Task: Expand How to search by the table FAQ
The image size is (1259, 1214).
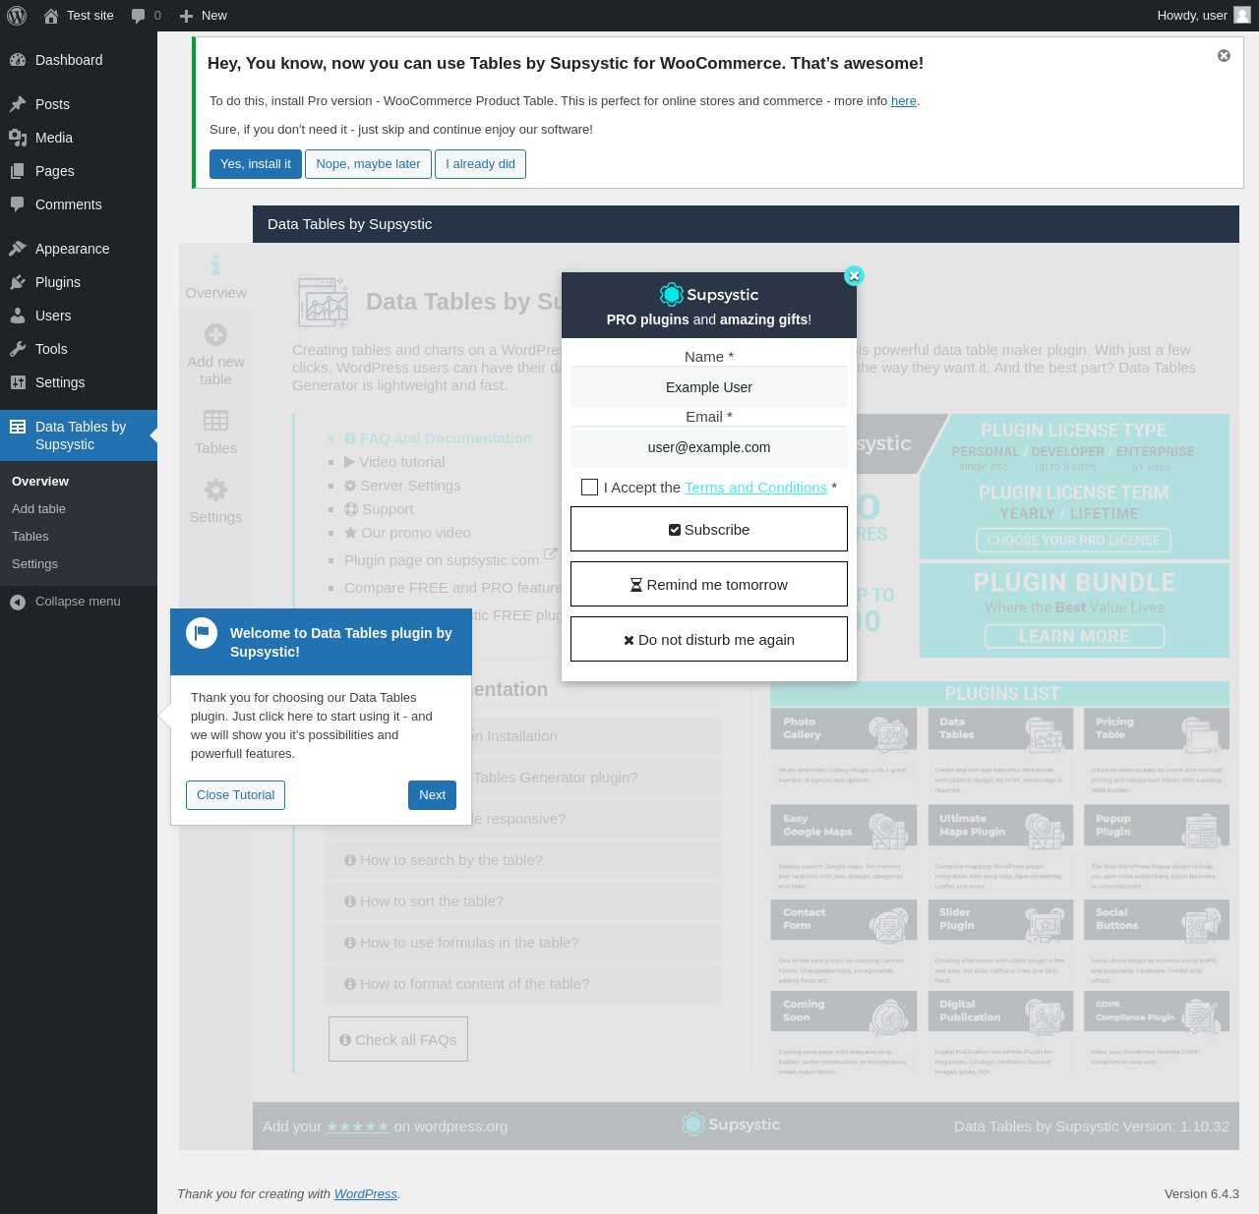Action: pyautogui.click(x=523, y=860)
